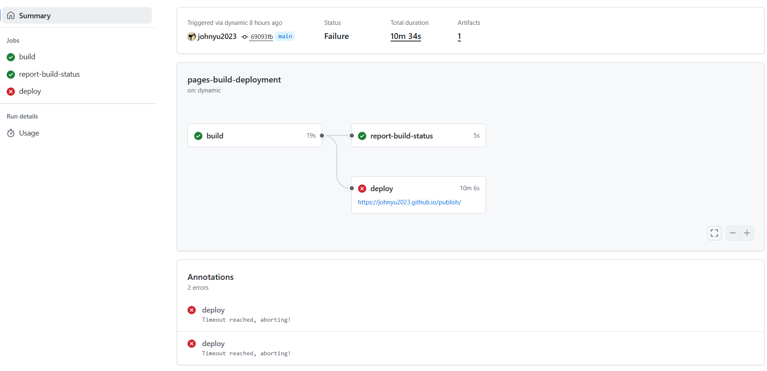Screen dimensions: 767x371
Task: Click the commit icon before 69093fb
Action: point(245,37)
